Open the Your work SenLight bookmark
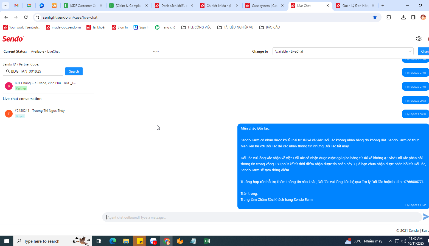Screen dimensions: 429x246 [x=22, y=27]
